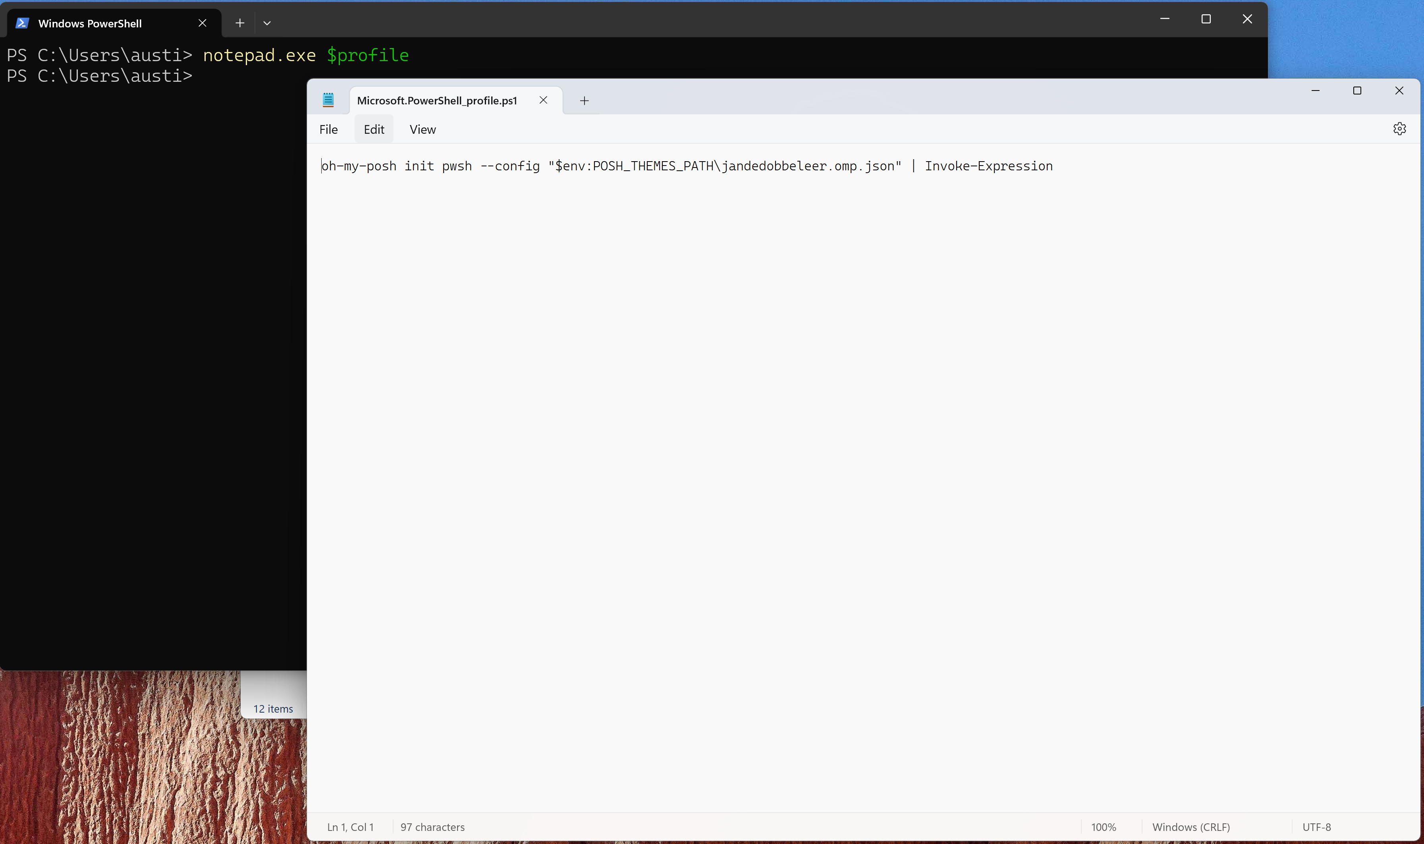This screenshot has height=844, width=1424.
Task: Click the Notepad app icon
Action: coord(328,100)
